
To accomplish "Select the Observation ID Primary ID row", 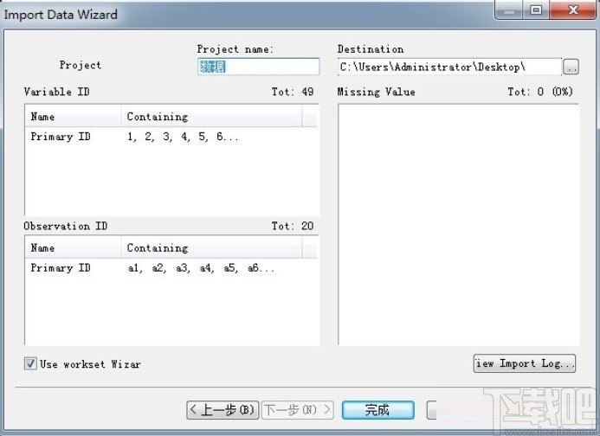I will 171,267.
